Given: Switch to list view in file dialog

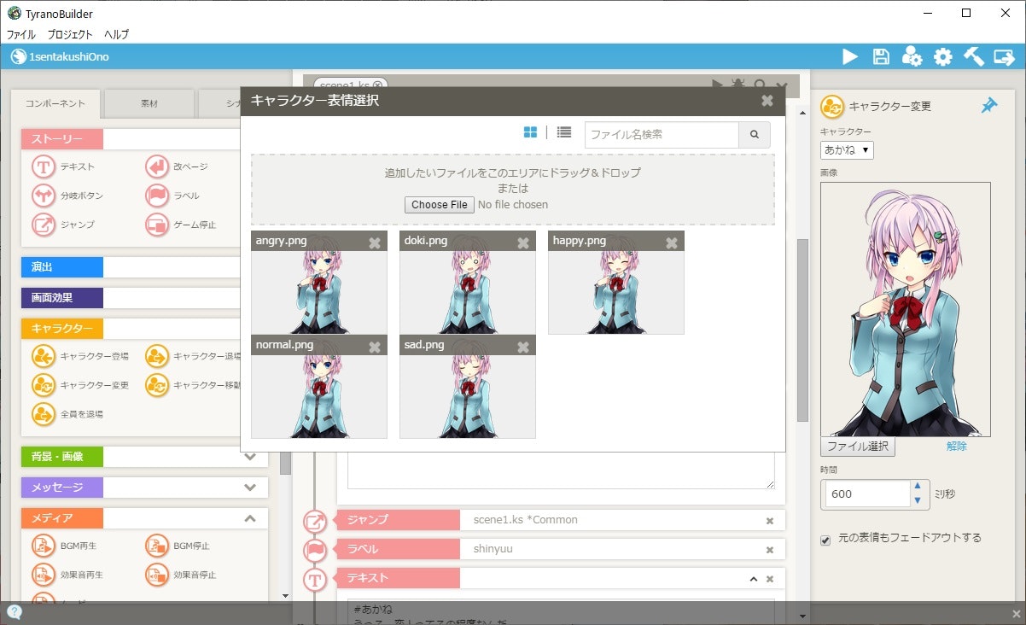Looking at the screenshot, I should (x=563, y=132).
